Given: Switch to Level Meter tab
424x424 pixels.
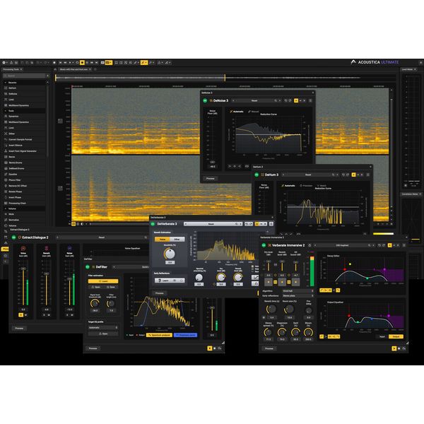Looking at the screenshot, I should (407, 69).
